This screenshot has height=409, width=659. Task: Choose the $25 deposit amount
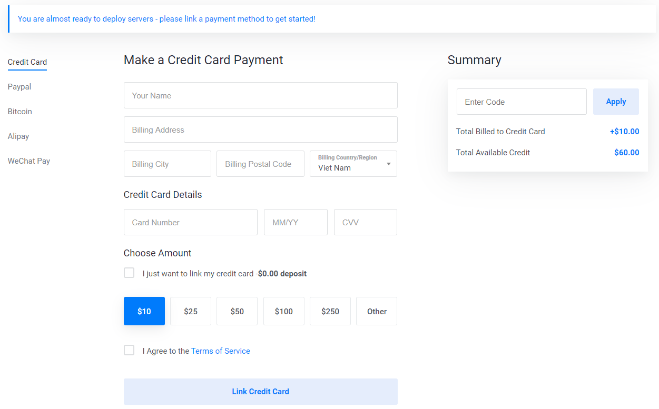pyautogui.click(x=191, y=311)
